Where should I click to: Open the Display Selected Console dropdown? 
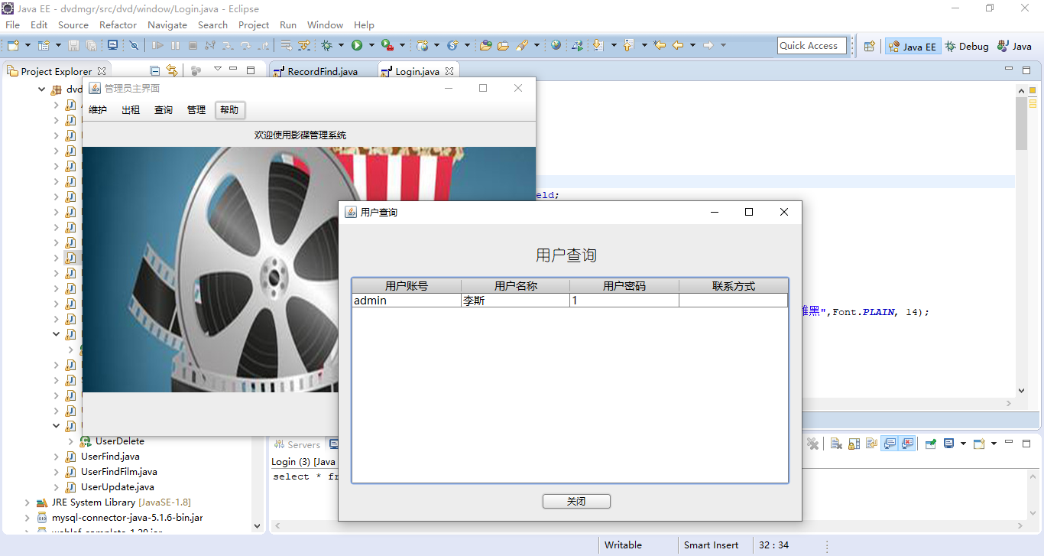pyautogui.click(x=963, y=444)
